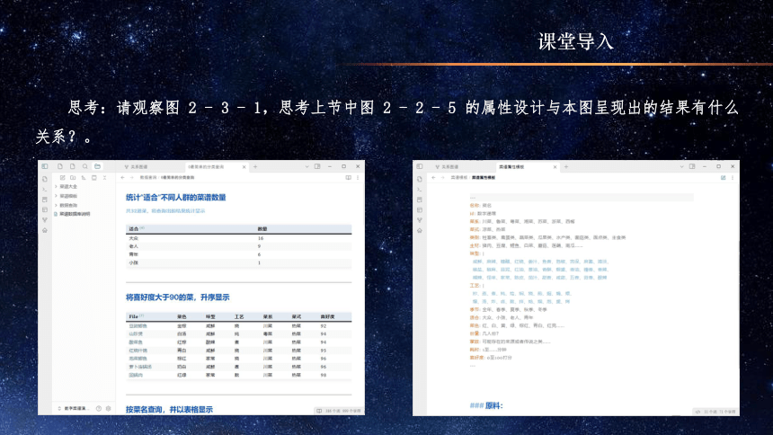Create new folder in left window file explorer

point(73,178)
